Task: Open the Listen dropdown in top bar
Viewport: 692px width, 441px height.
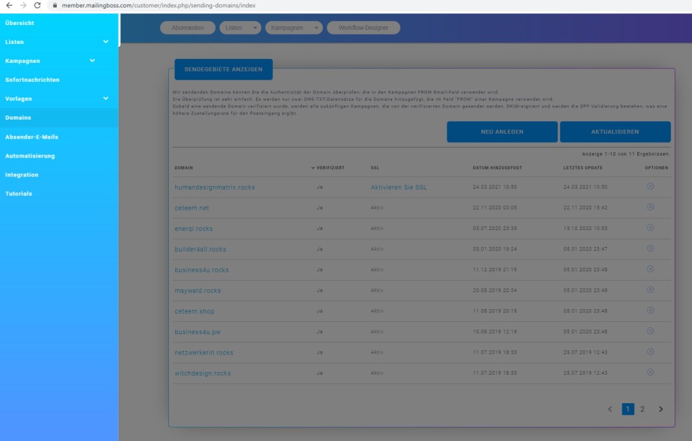Action: click(x=240, y=28)
